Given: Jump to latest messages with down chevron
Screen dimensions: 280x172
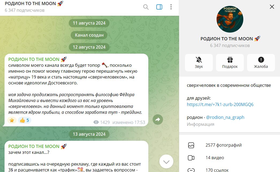Looking at the screenshot, I should coord(166,162).
